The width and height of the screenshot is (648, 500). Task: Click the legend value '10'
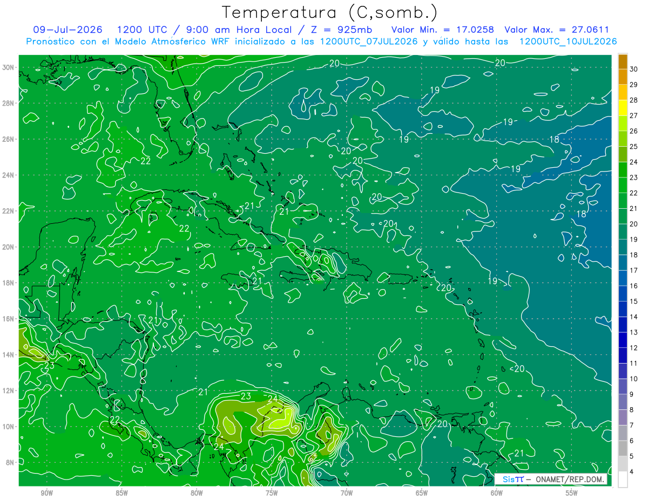(x=633, y=379)
